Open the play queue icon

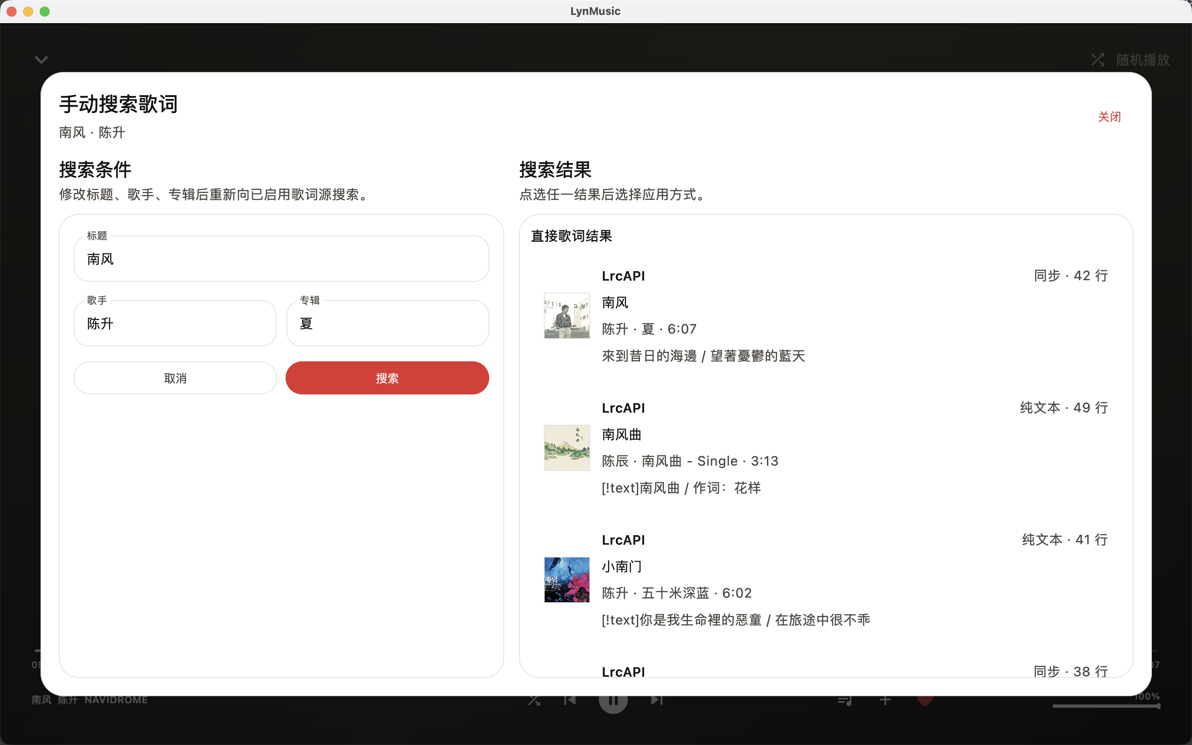(845, 700)
